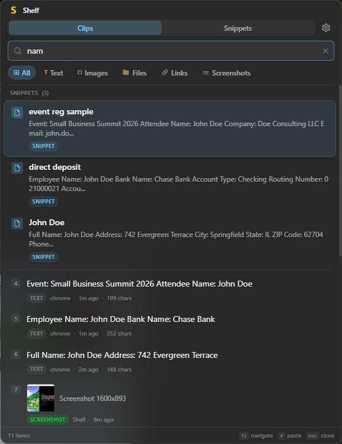This screenshot has width=342, height=444.
Task: Filter by Files
Action: [x=135, y=73]
